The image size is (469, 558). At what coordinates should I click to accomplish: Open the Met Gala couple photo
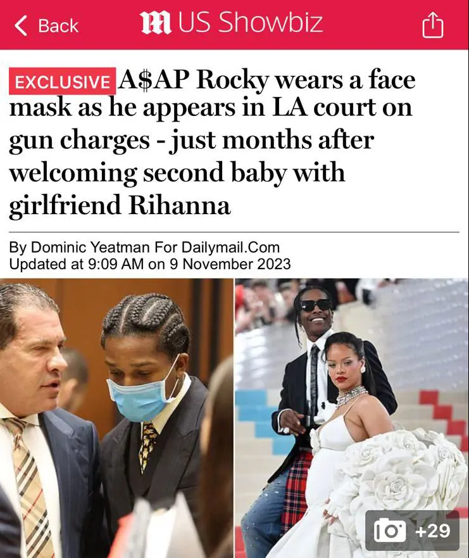352,418
